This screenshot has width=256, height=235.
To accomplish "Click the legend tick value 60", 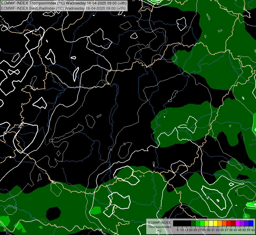I will click(x=253, y=230).
